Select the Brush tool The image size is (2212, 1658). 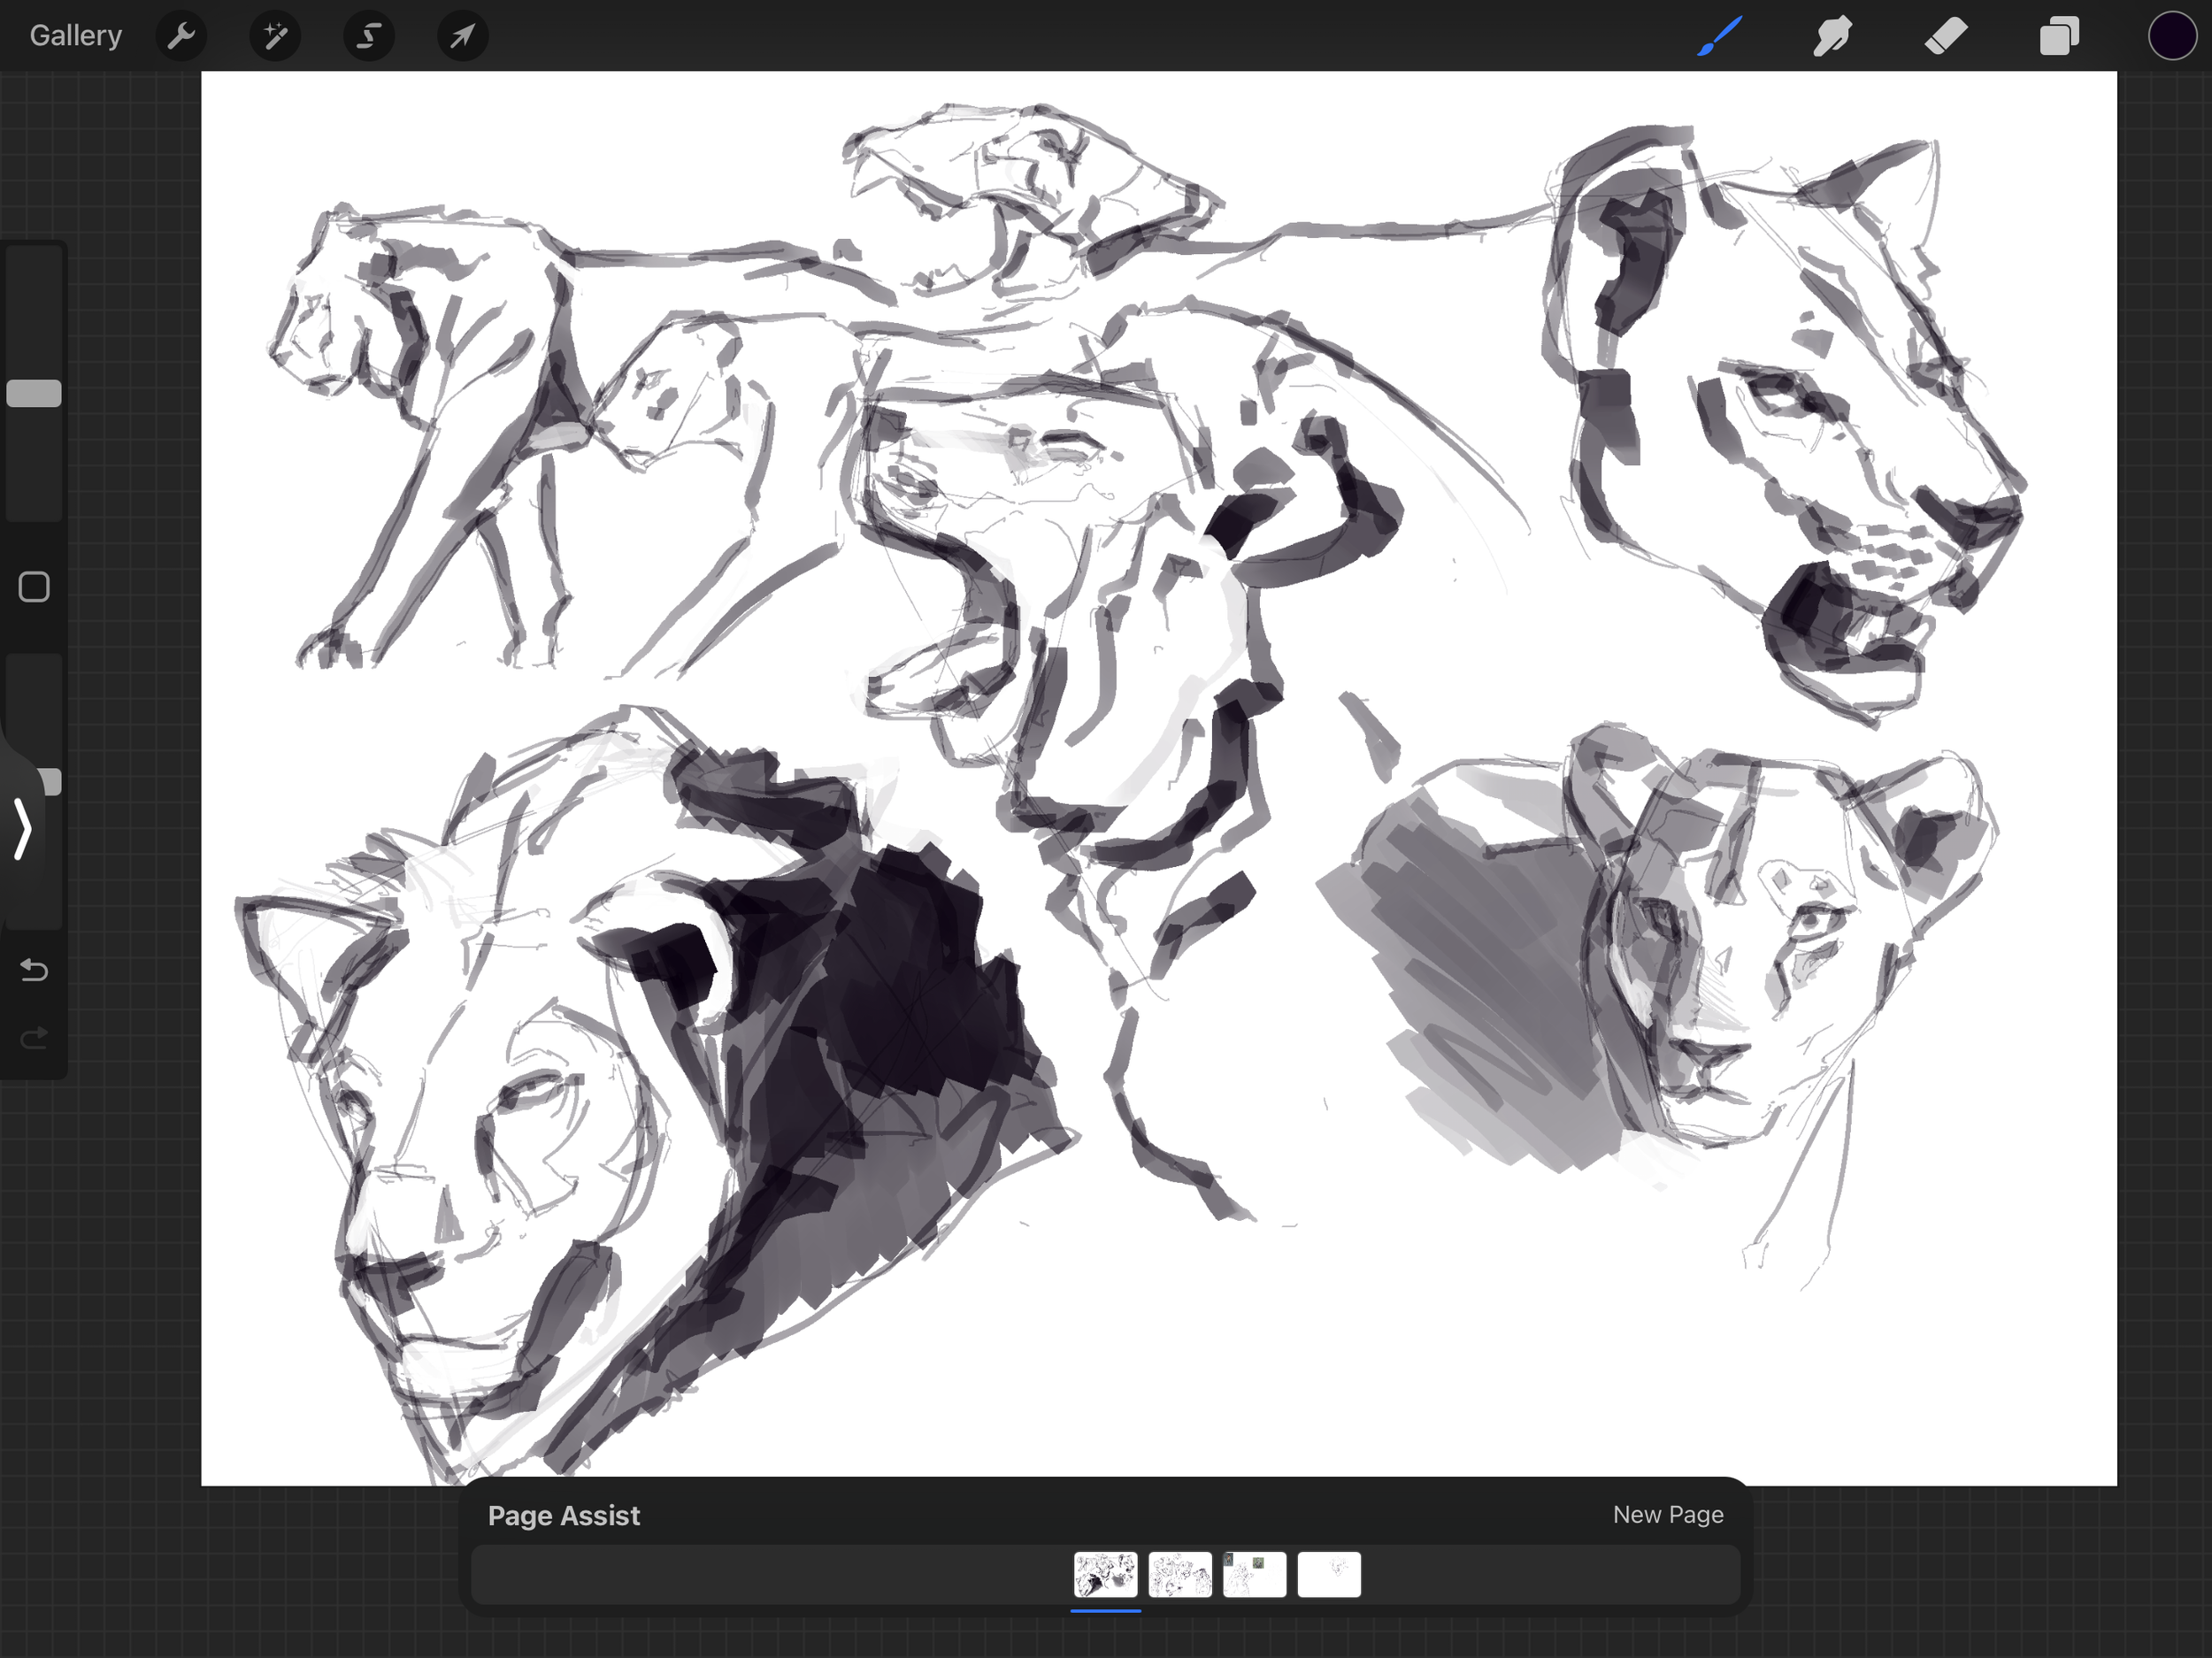click(x=1720, y=36)
